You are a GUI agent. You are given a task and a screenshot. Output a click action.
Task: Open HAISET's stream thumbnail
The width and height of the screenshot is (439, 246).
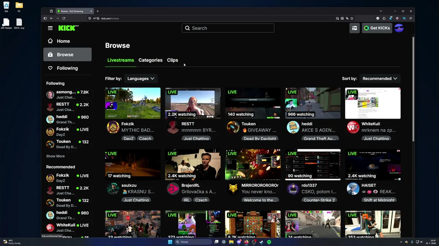373,165
